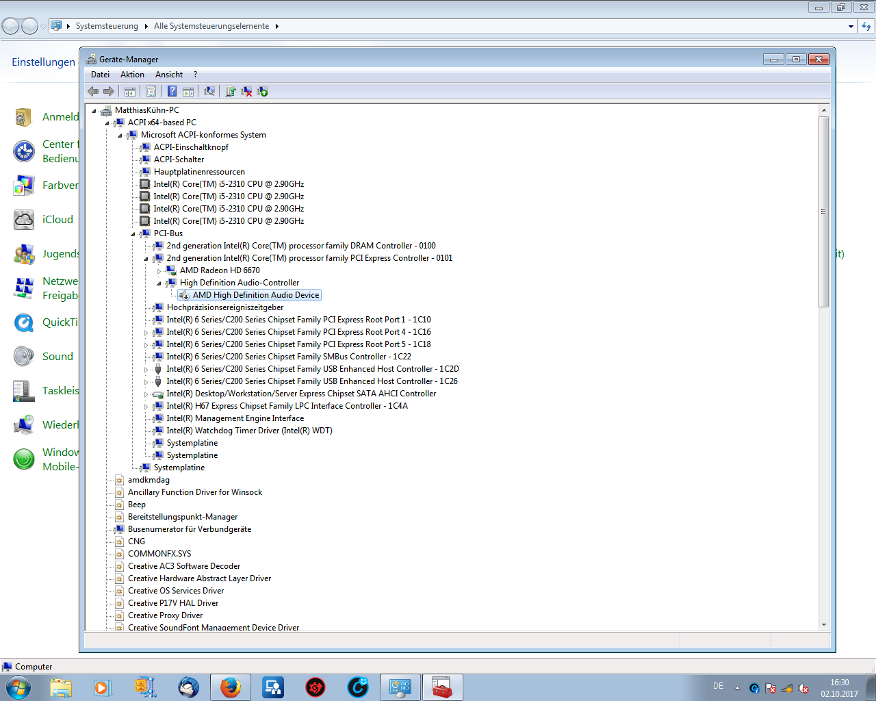Click the Forward arrow in Geräte-Manager toolbar
Viewport: 876px width, 701px height.
click(x=109, y=91)
